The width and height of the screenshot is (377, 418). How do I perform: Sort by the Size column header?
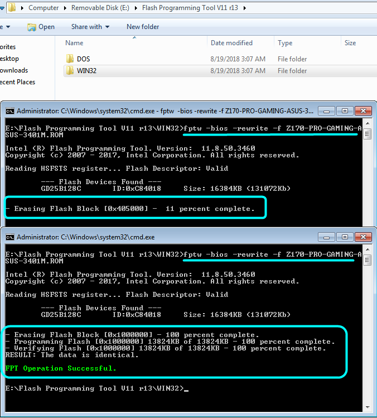pos(350,43)
